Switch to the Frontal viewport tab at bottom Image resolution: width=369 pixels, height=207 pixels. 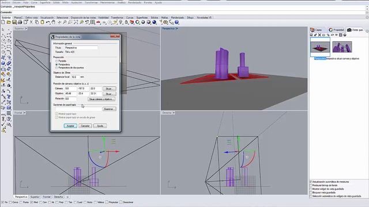(x=47, y=197)
